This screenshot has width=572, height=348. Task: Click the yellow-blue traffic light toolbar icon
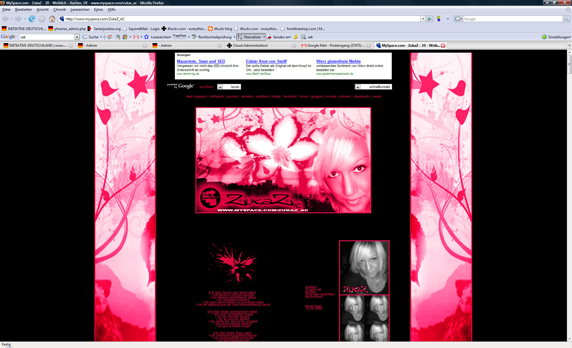pyautogui.click(x=439, y=19)
